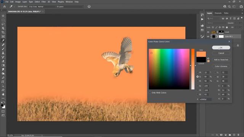Select the S saturation radio button
The width and height of the screenshot is (244, 137).
197,77
